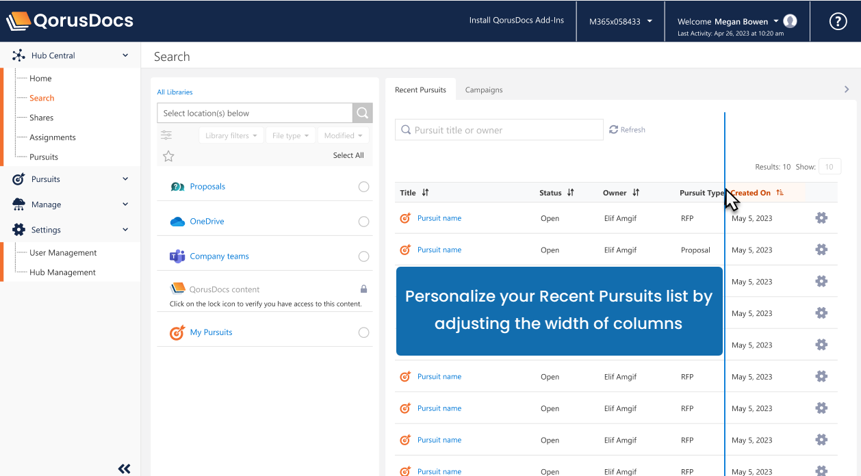Image resolution: width=861 pixels, height=476 pixels.
Task: Go to Home in the sidebar
Action: coord(40,79)
